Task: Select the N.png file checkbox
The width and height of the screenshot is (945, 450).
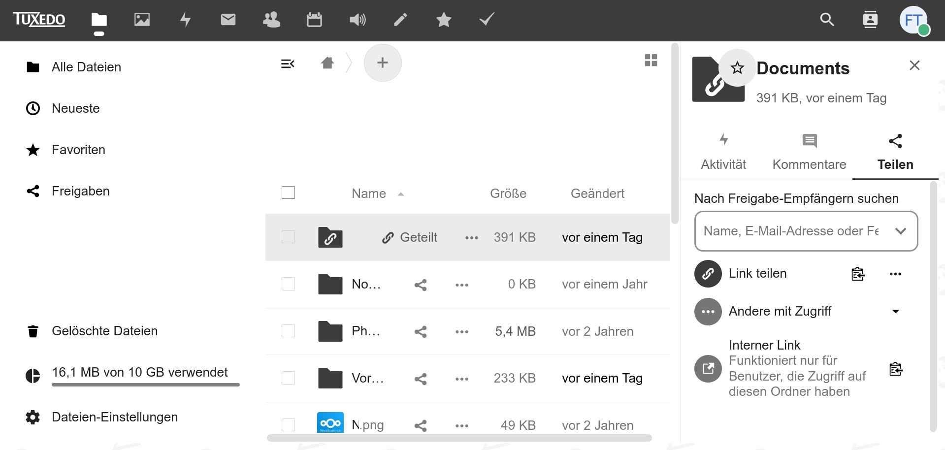Action: (288, 424)
